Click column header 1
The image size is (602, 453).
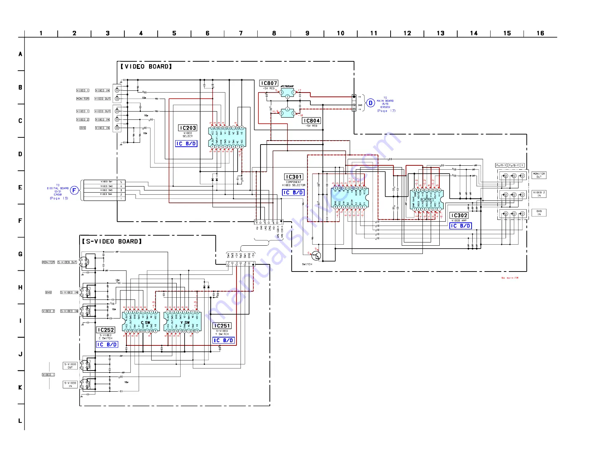(x=41, y=33)
